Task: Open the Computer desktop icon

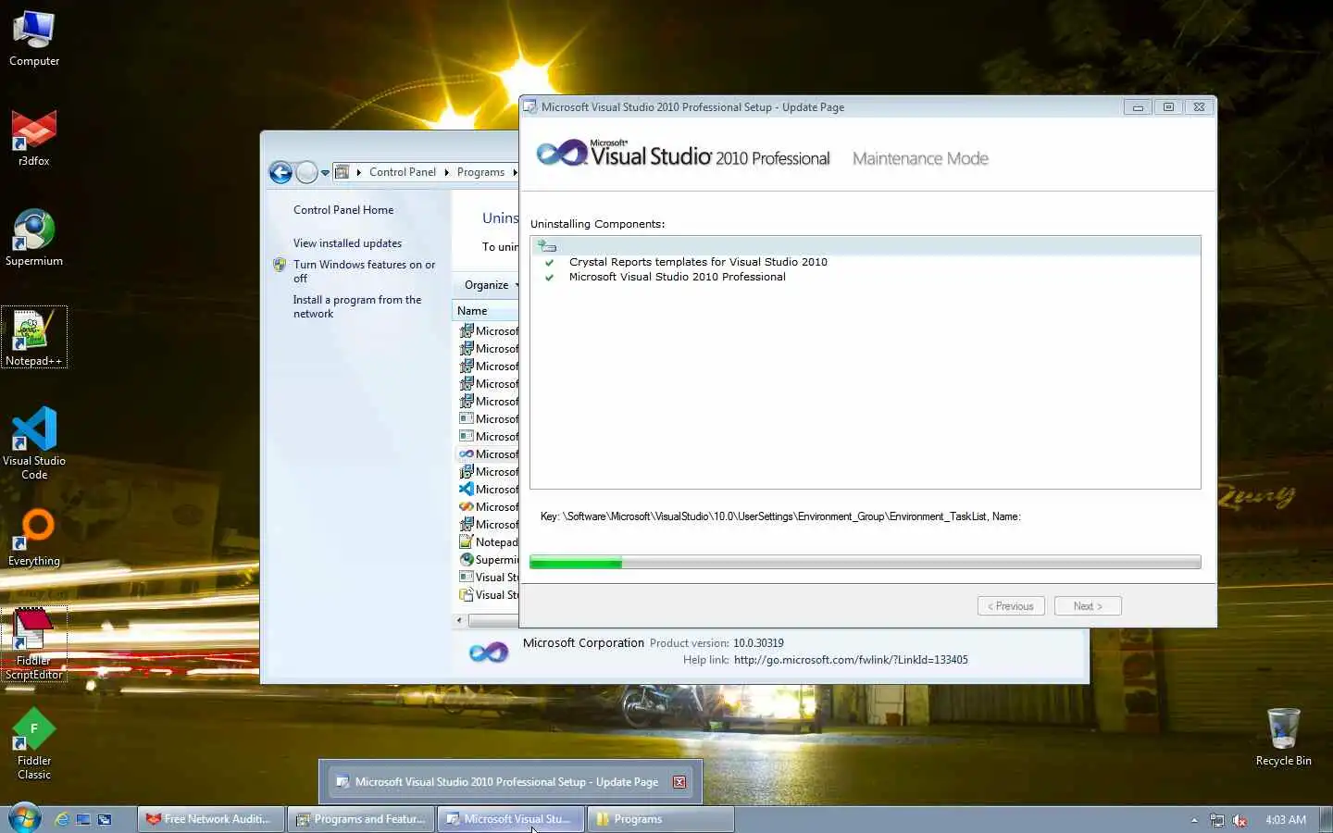Action: click(x=34, y=39)
